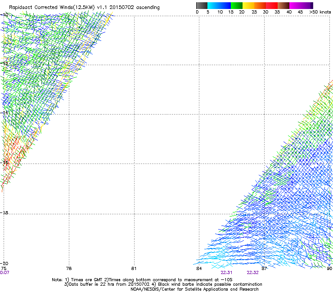Screen dimensions: 333x292
Task: Pick the gray 0-5 knots legend segment
Action: point(202,5)
